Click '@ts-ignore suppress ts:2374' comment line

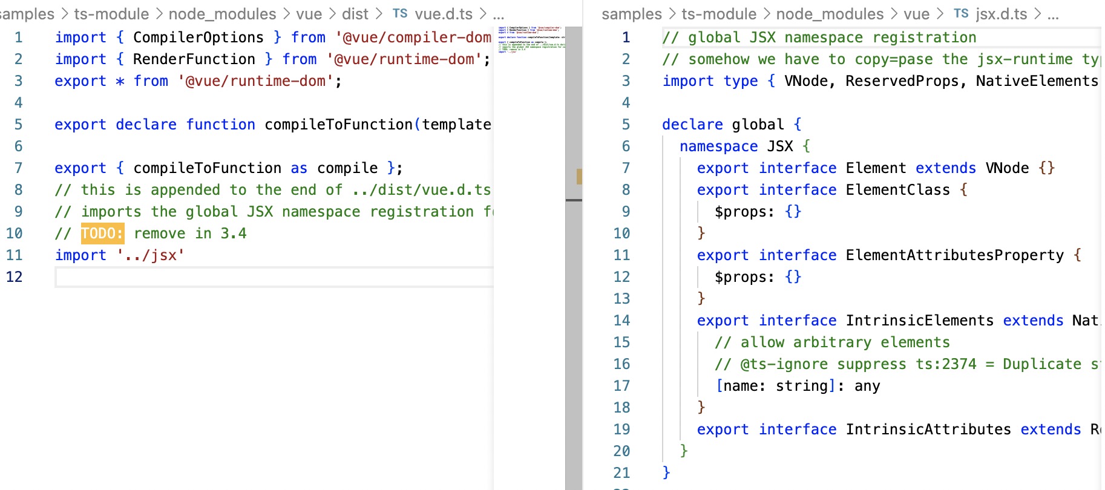point(907,364)
